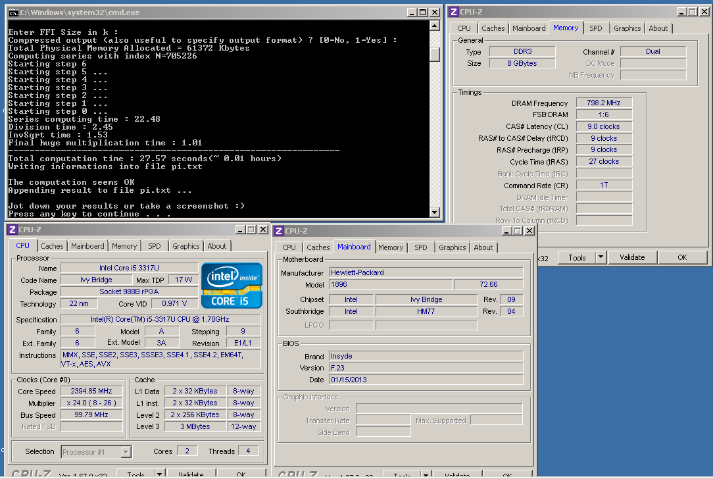Image resolution: width=713 pixels, height=479 pixels.
Task: Click scroll down arrow in cmd window
Action: coord(434,212)
